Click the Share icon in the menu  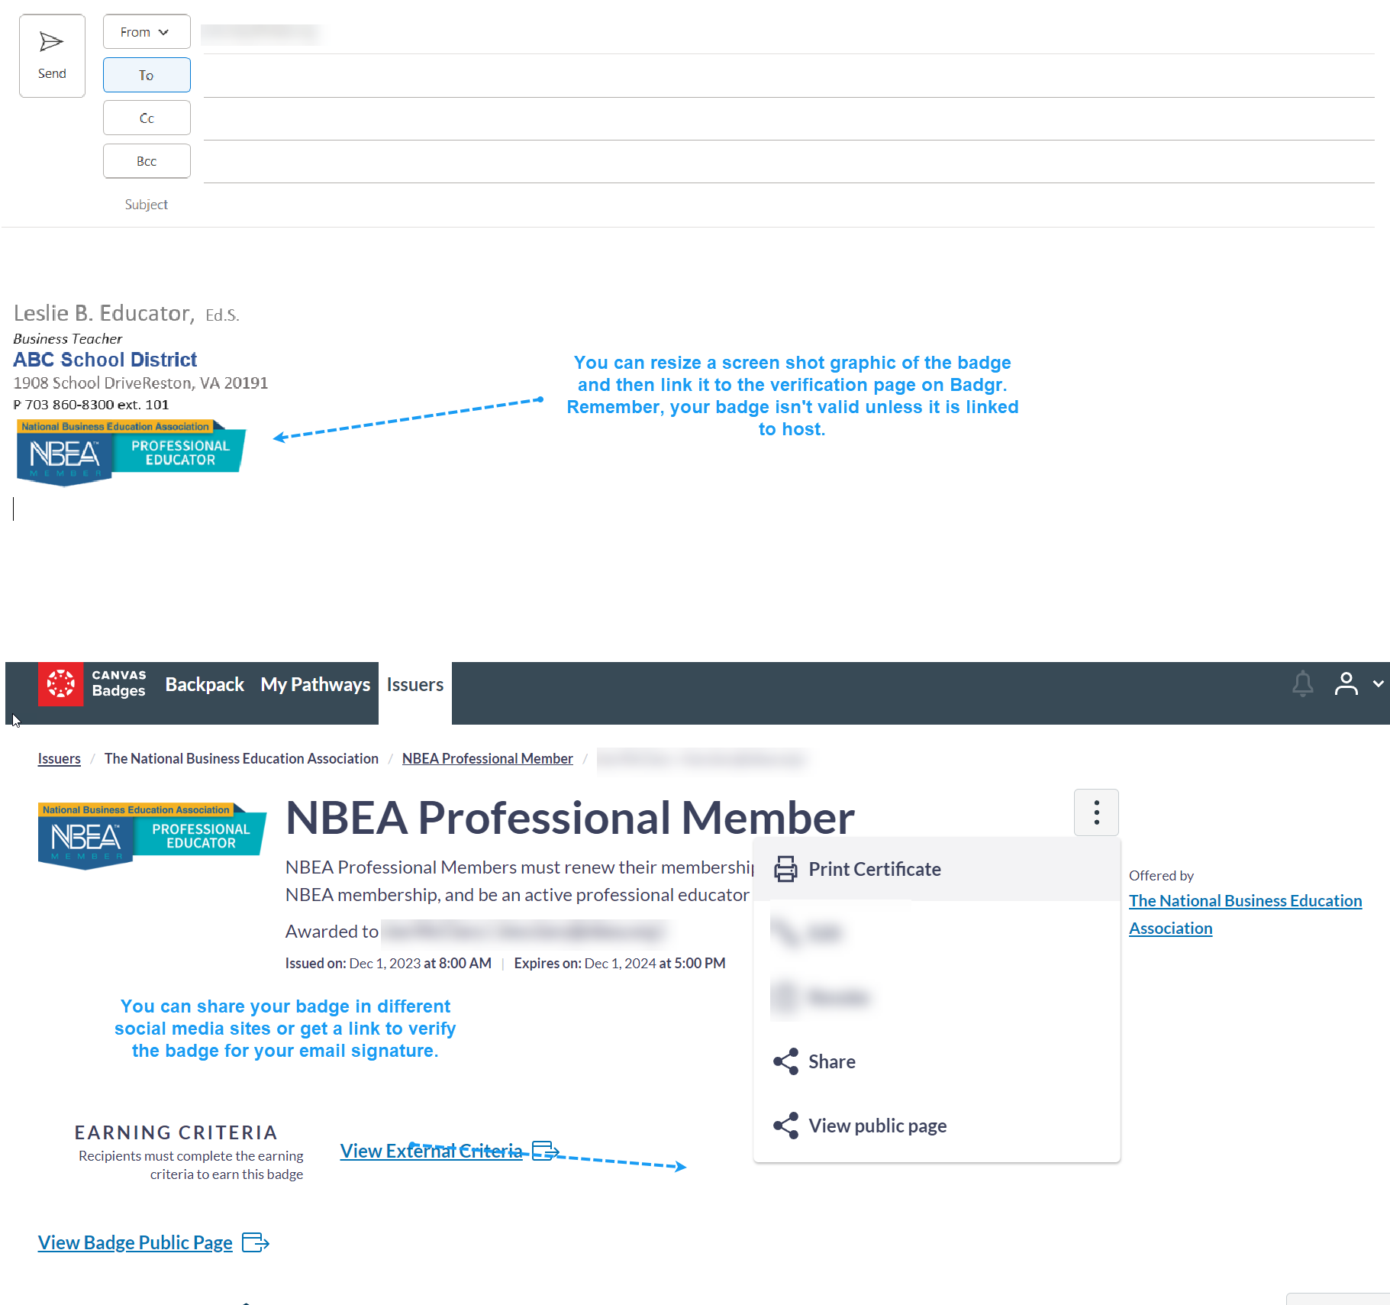point(785,1061)
